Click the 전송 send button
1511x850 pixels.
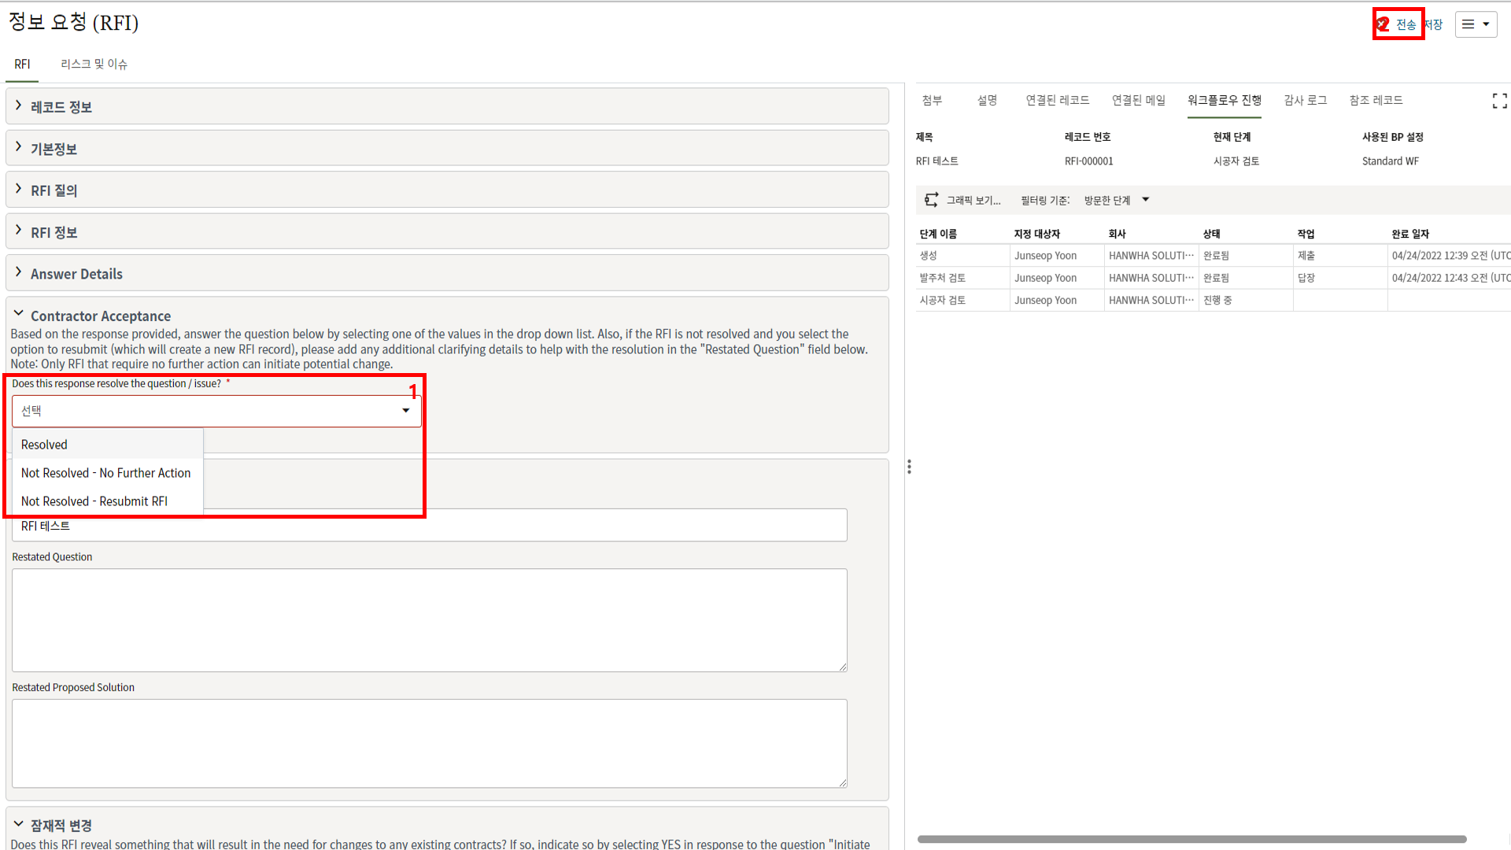coord(1406,24)
